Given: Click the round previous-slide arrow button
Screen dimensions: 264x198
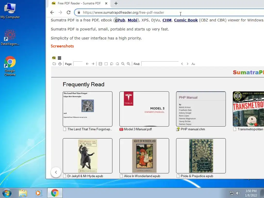Looking at the screenshot, I should pos(56,172).
